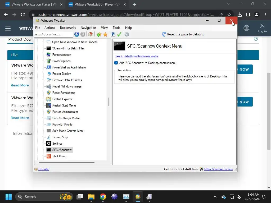The height and width of the screenshot is (203, 271).
Task: Click the export shortcut icon in toolbar
Action: coord(113,34)
